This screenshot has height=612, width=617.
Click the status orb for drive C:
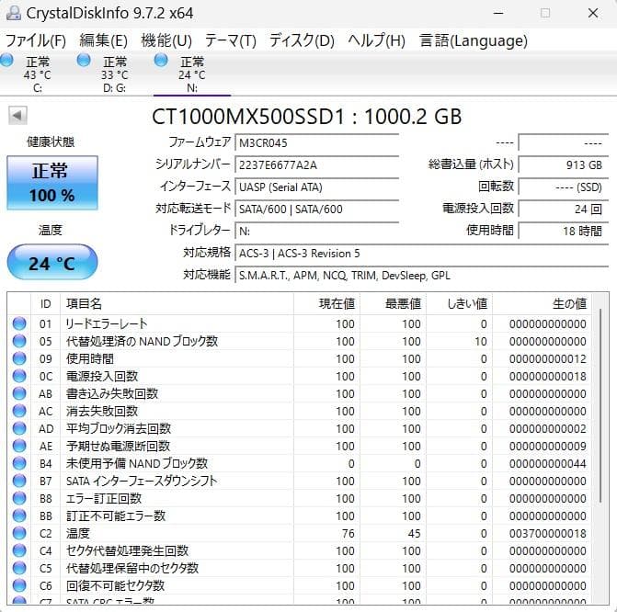click(x=6, y=61)
